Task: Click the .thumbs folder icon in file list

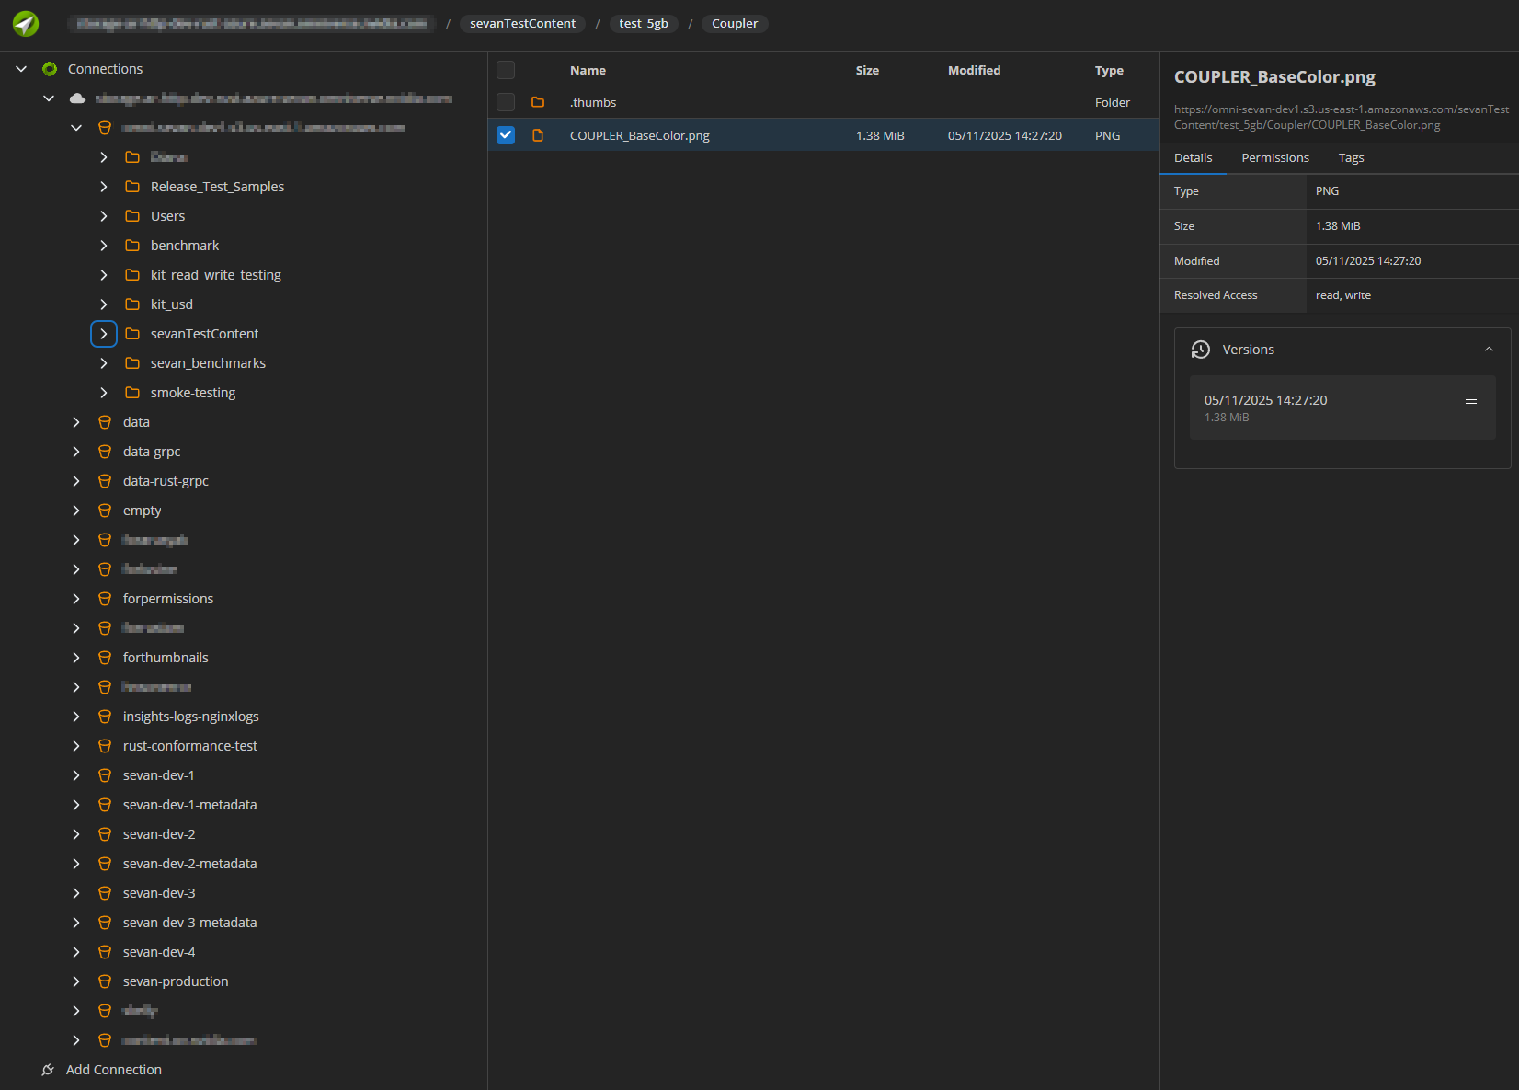Action: tap(538, 102)
